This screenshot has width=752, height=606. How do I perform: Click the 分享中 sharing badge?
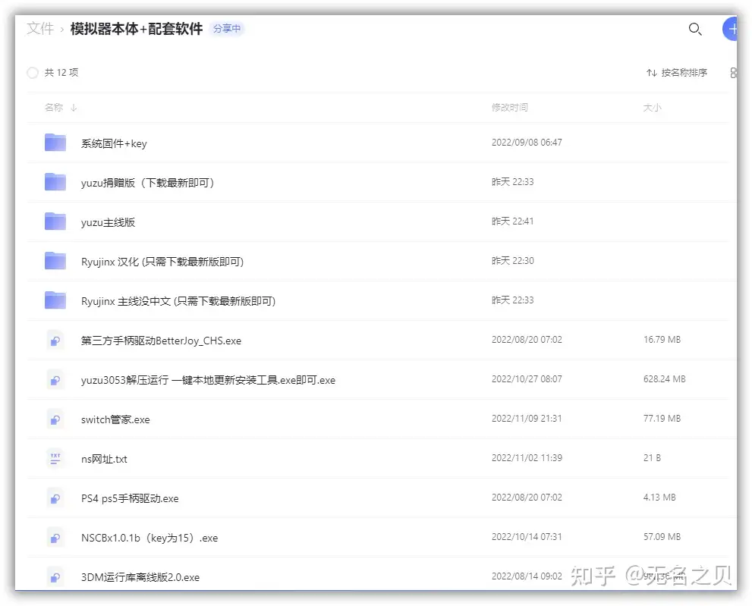click(x=227, y=29)
